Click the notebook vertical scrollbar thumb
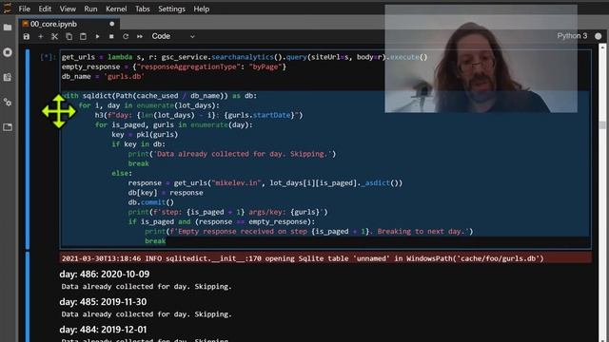The width and height of the screenshot is (609, 342). point(602,125)
